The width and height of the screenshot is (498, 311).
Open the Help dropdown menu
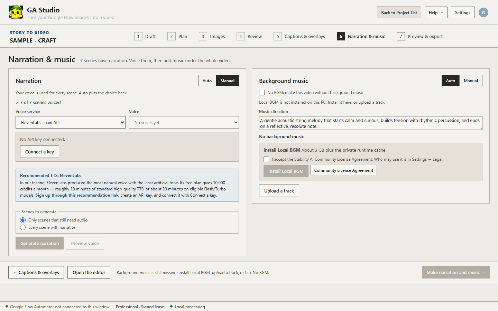[x=436, y=12]
